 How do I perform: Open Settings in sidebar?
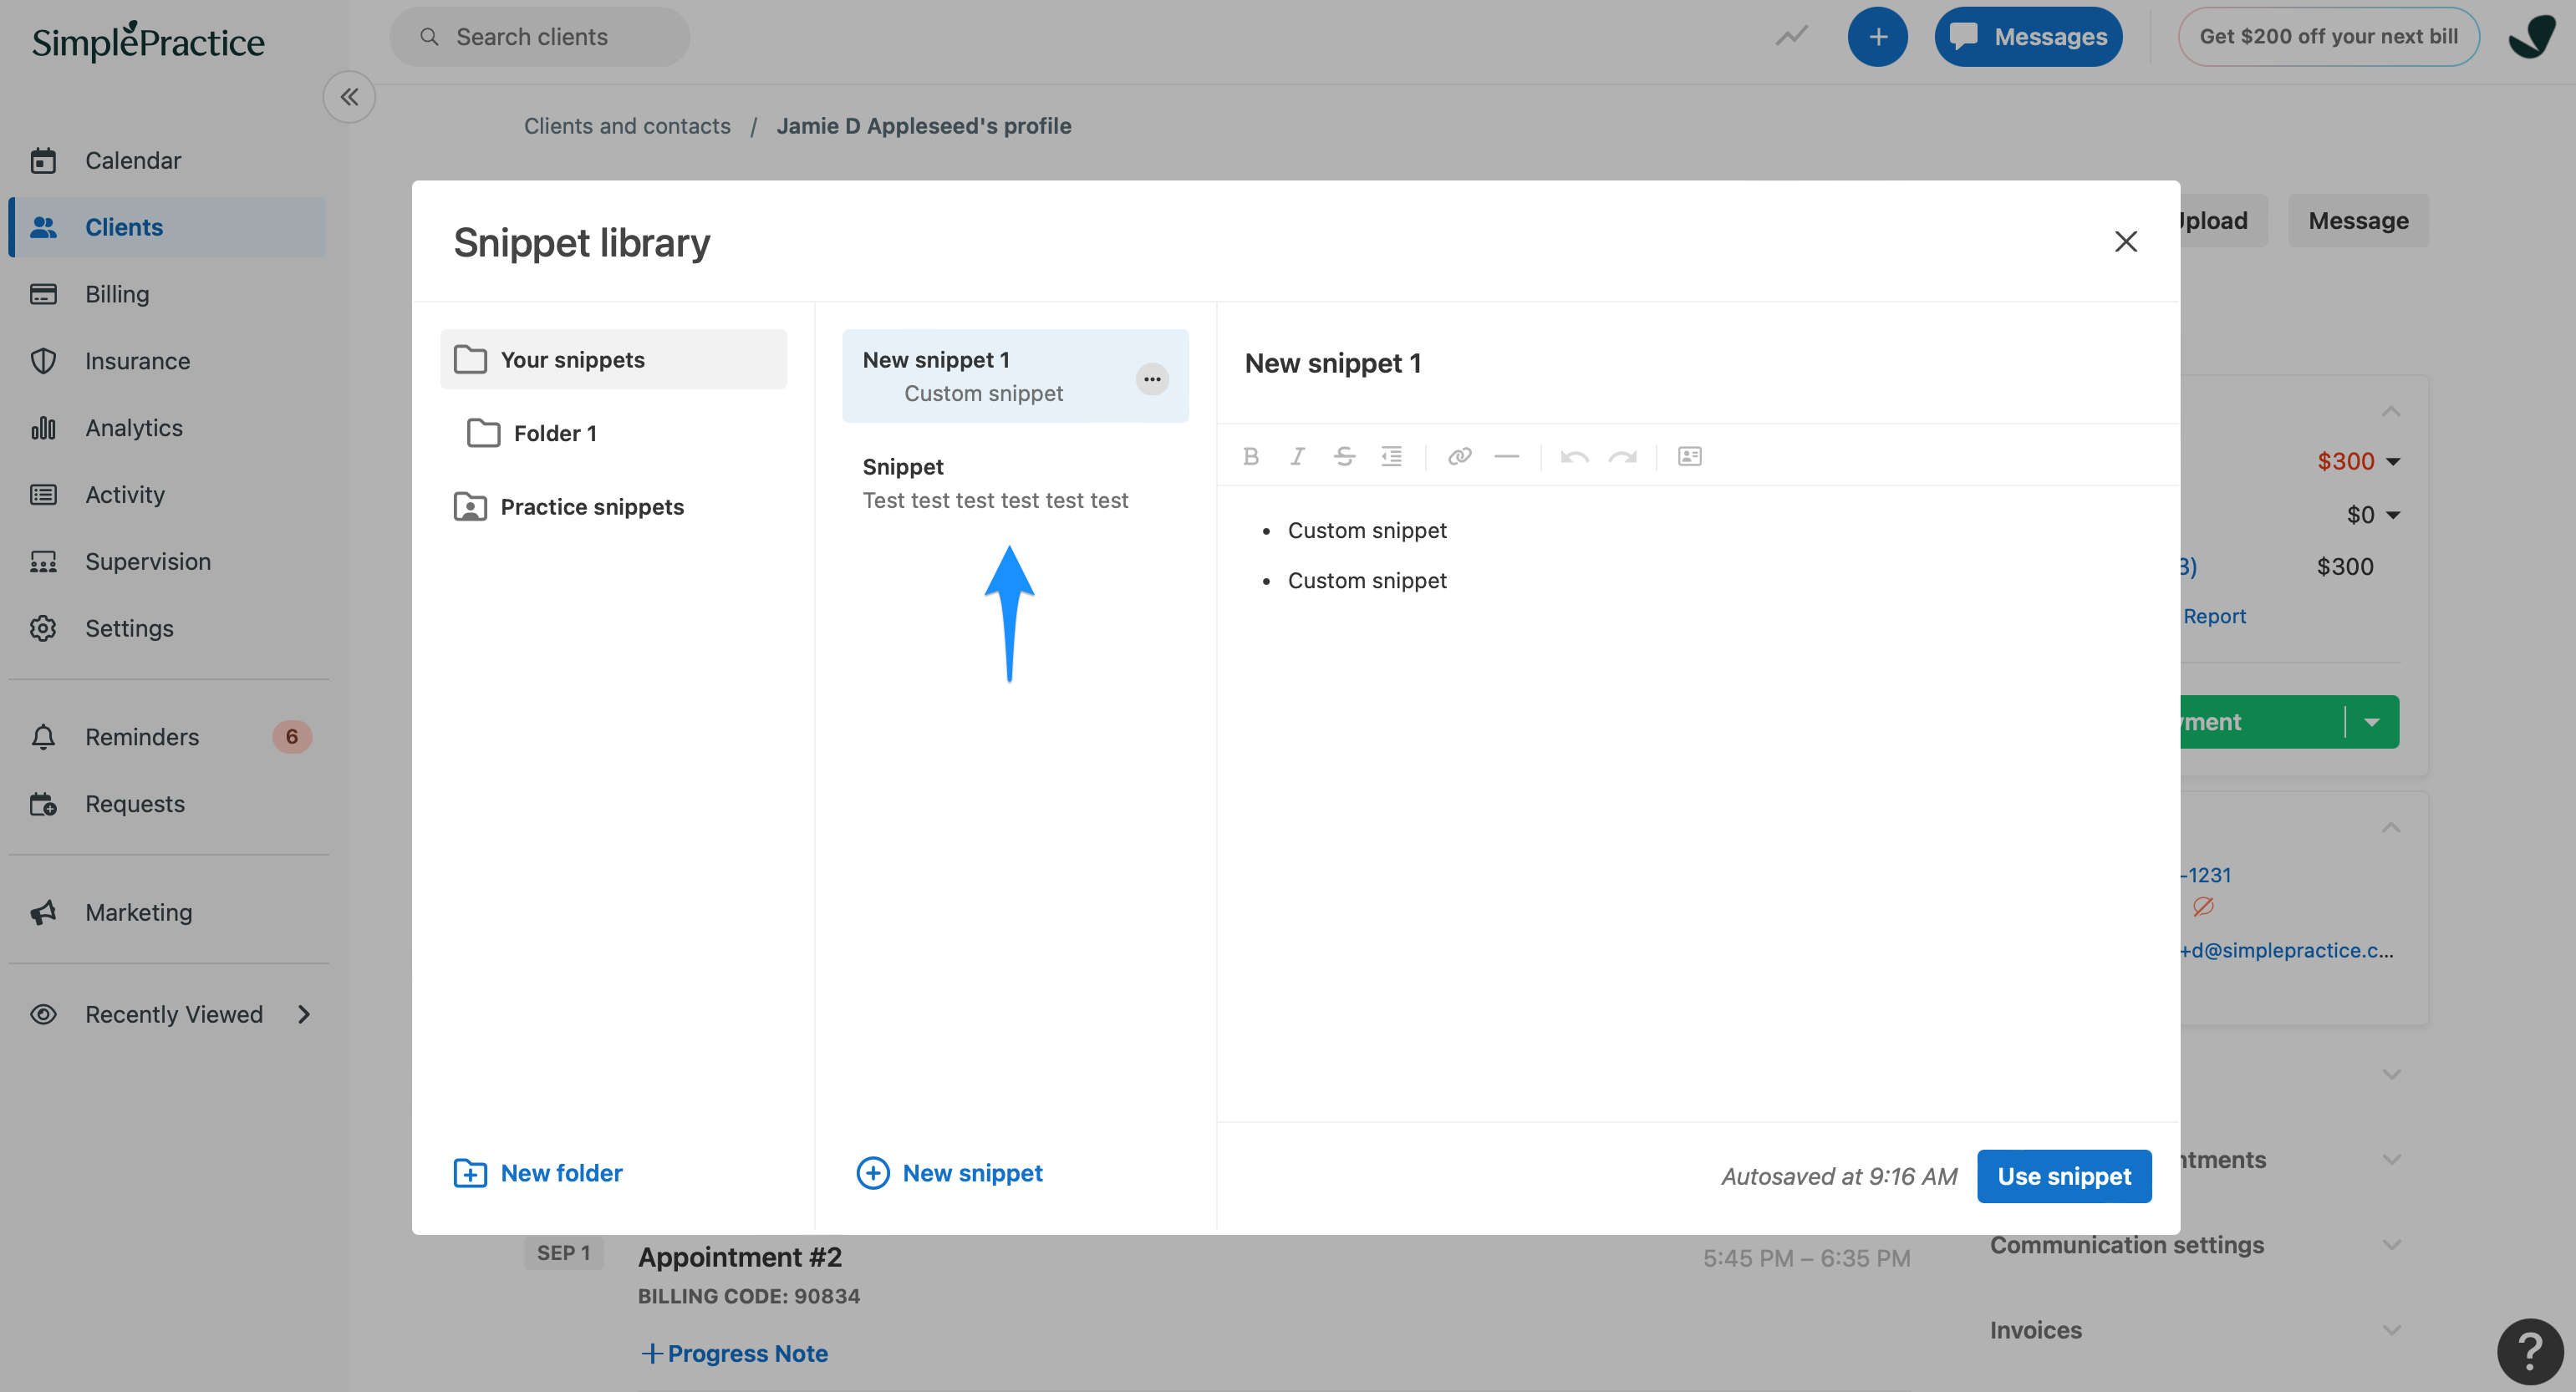click(x=167, y=628)
